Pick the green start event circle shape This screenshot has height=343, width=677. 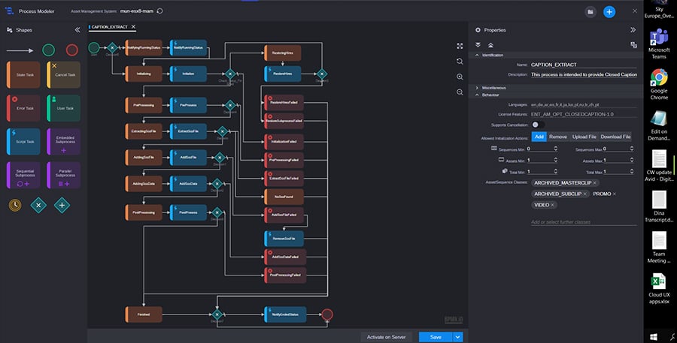click(x=48, y=50)
